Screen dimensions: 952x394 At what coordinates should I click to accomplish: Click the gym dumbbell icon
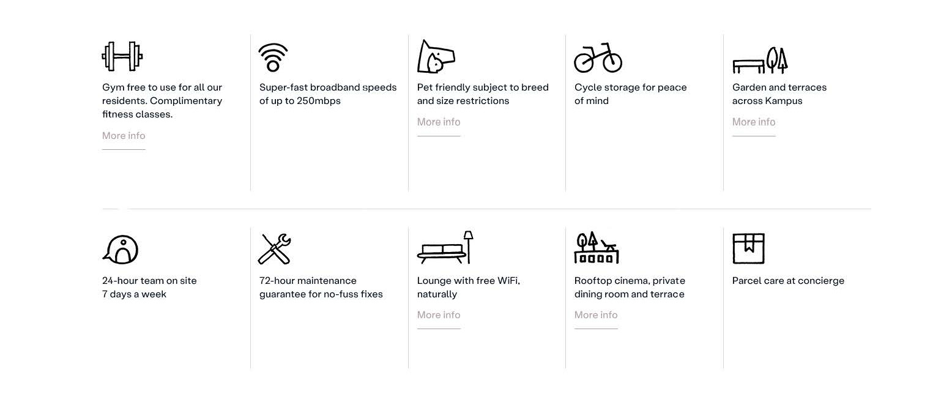click(x=122, y=57)
